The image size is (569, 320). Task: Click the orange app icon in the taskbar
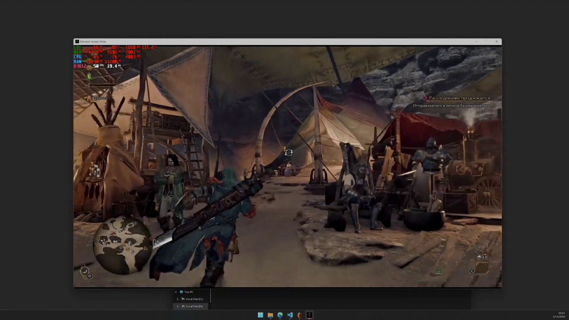[300, 315]
